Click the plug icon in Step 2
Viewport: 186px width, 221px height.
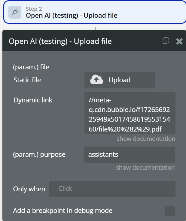click(x=15, y=12)
